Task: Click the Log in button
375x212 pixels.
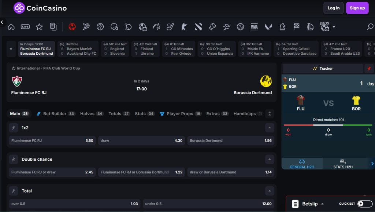Action: [x=333, y=8]
